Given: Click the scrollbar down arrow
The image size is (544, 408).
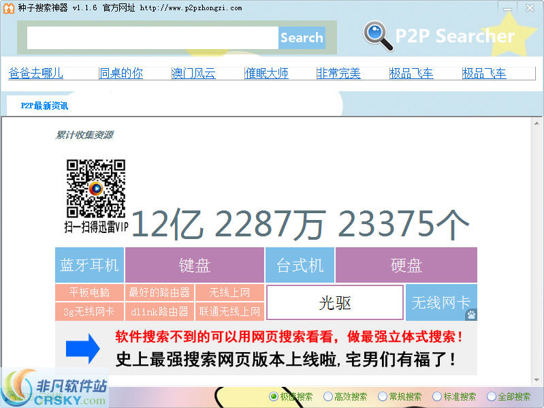Looking at the screenshot, I should coord(537,379).
